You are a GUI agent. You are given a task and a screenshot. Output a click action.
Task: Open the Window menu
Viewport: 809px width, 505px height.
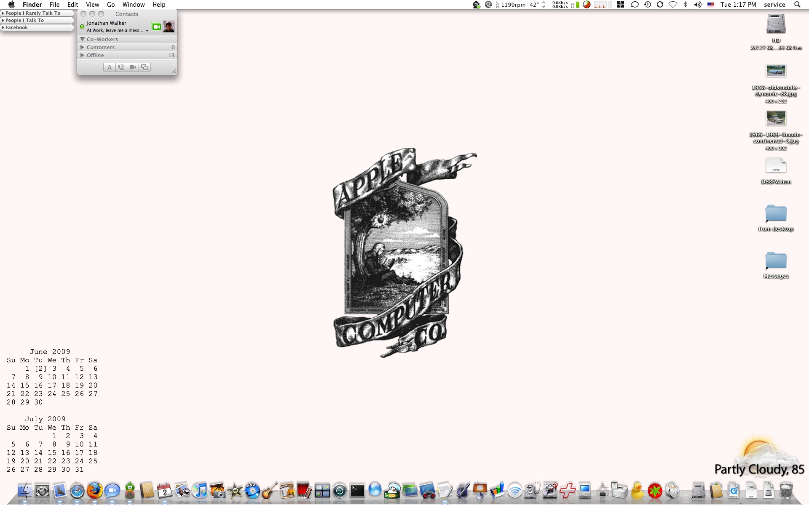click(x=134, y=5)
